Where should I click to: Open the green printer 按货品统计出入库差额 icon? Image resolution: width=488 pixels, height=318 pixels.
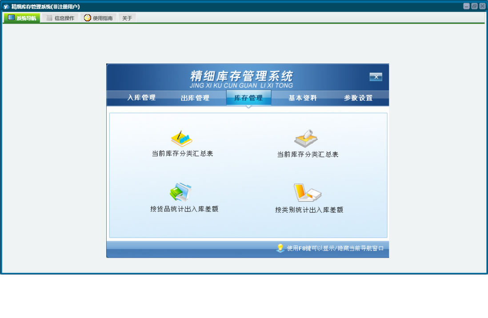point(181,192)
